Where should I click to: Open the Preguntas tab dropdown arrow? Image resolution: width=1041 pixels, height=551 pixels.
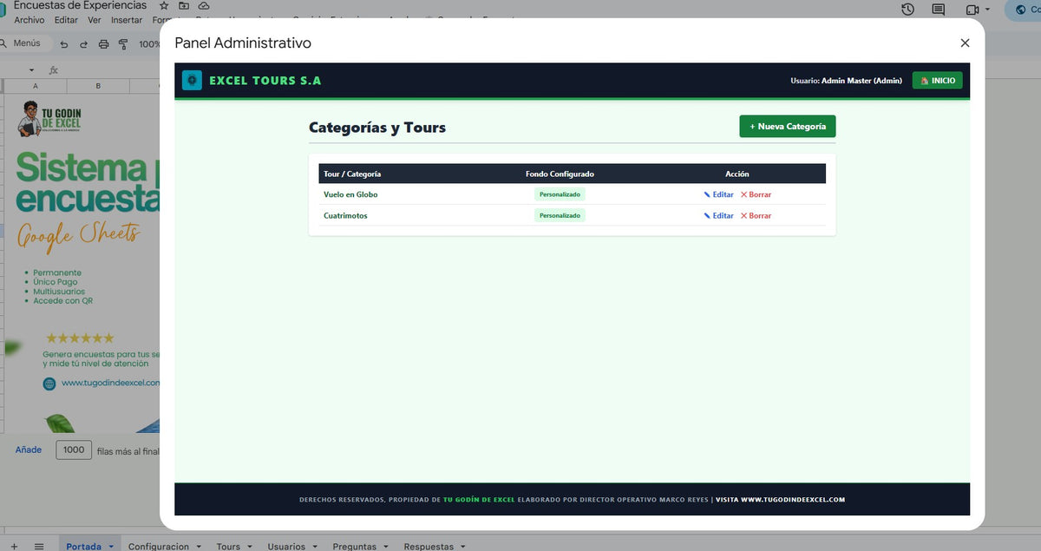pos(387,547)
